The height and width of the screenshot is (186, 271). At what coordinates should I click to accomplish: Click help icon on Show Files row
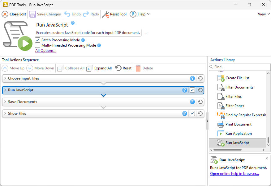coord(185,114)
